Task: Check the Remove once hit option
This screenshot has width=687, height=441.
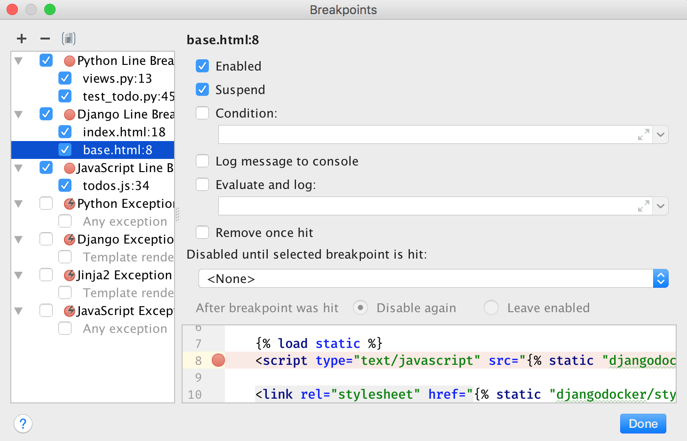Action: coord(202,233)
